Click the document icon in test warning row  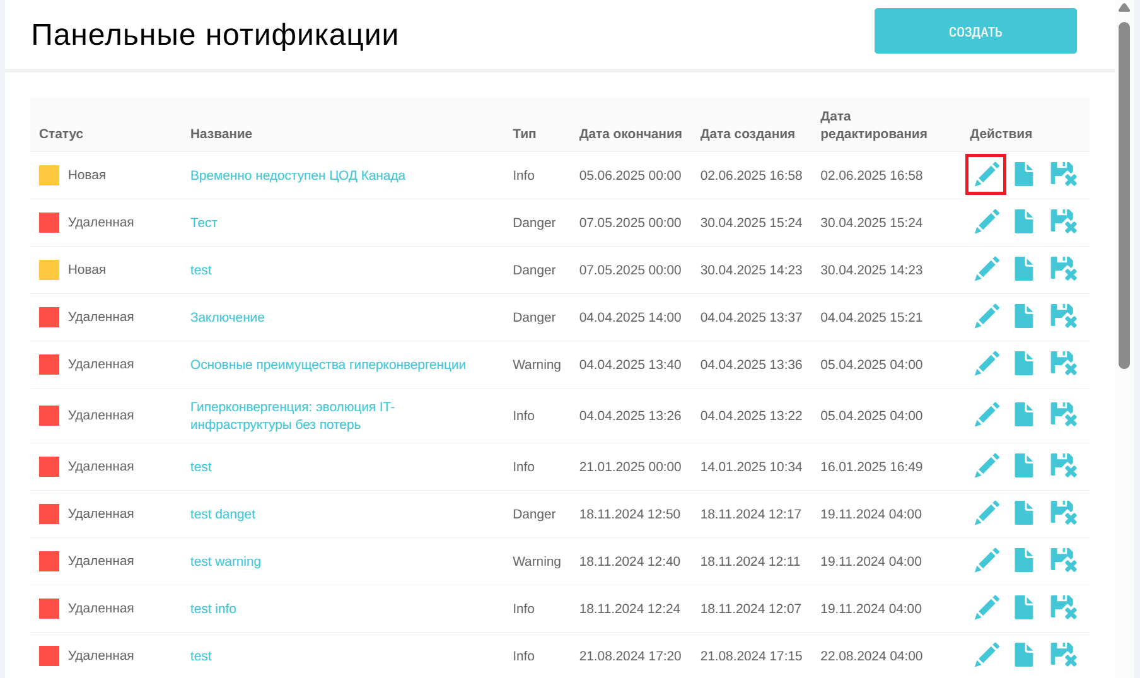1024,560
